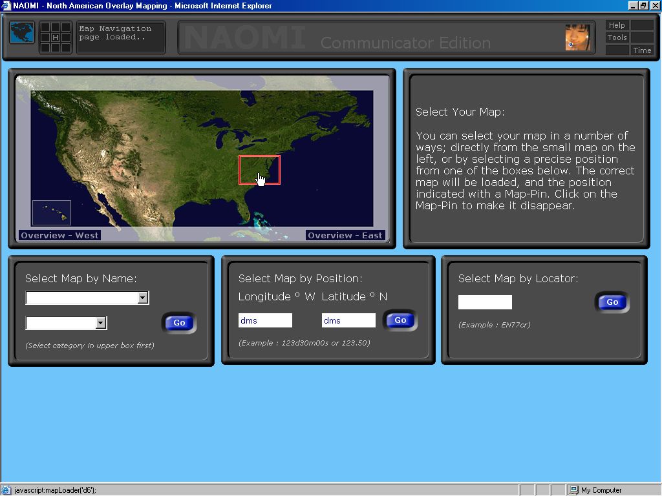The image size is (662, 496).
Task: Click Go in Select Map by Locator panel
Action: [612, 302]
